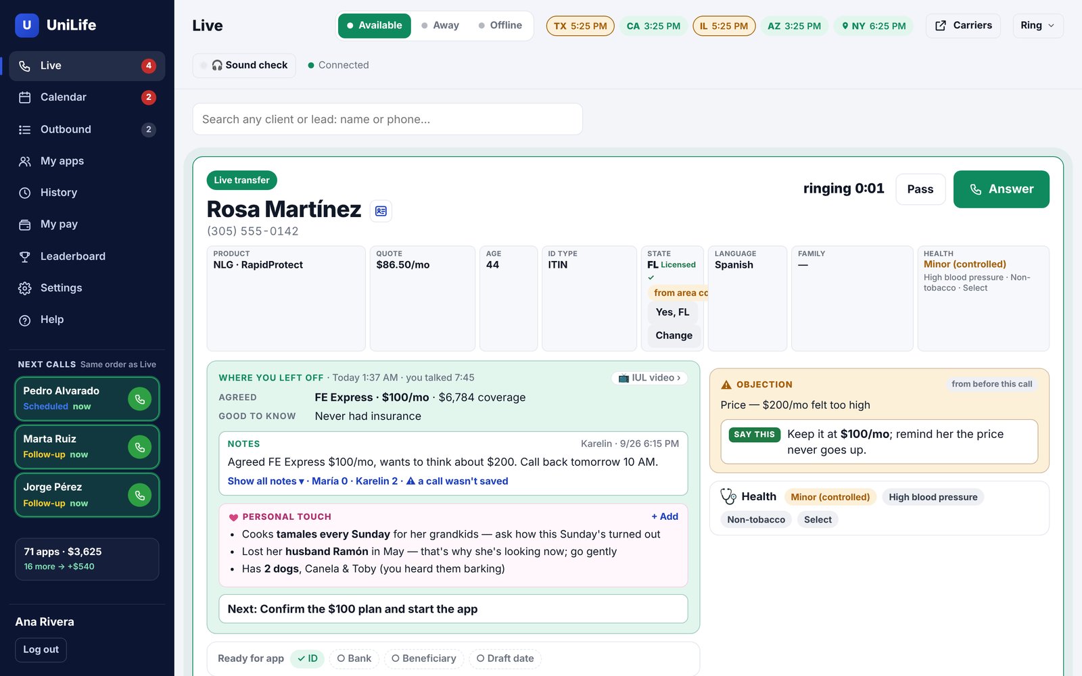Set status to Offline
1082x676 pixels.
(x=500, y=26)
